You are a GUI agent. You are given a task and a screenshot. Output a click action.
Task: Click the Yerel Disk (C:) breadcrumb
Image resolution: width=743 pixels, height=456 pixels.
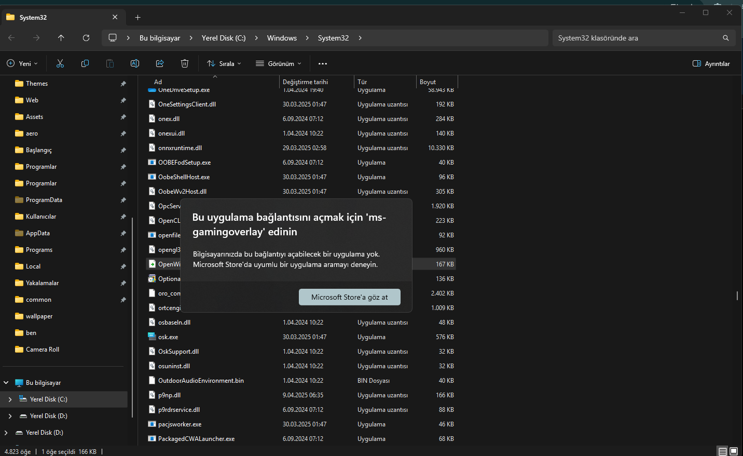point(224,38)
